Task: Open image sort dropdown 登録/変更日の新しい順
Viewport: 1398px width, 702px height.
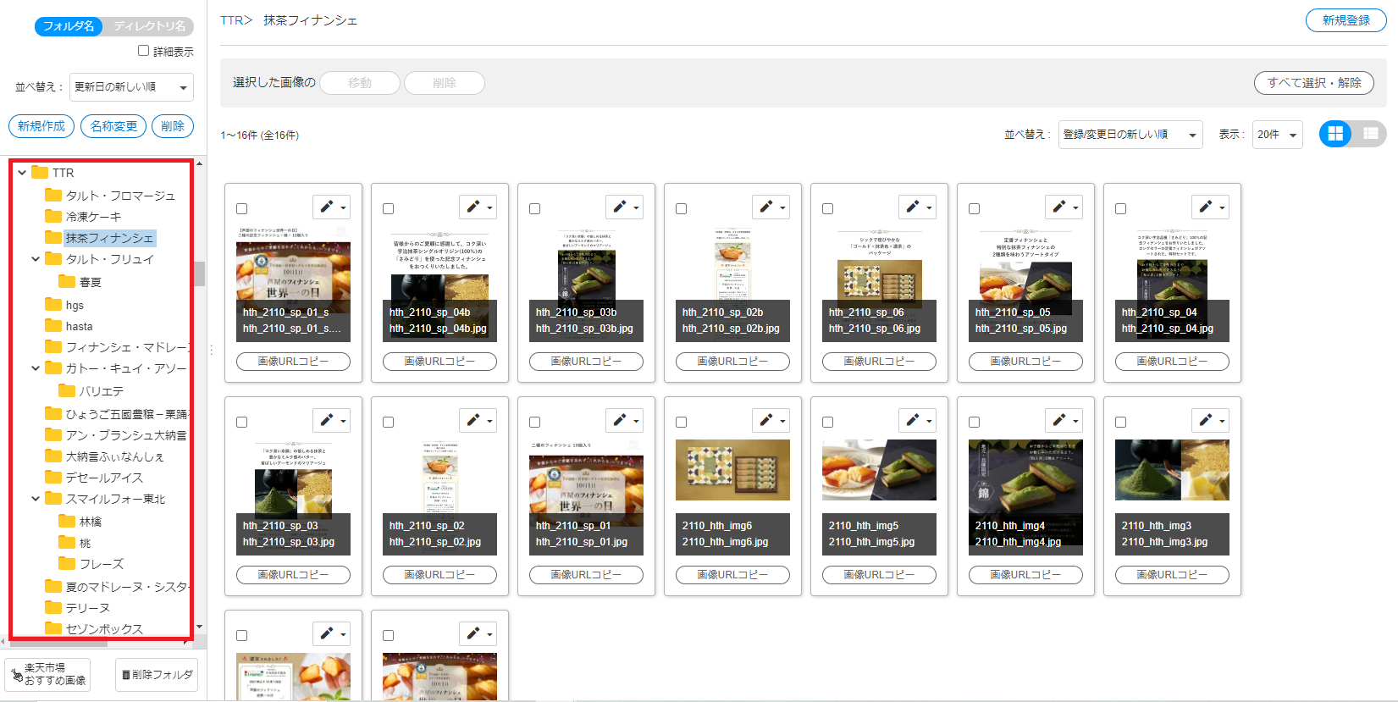Action: (1130, 135)
